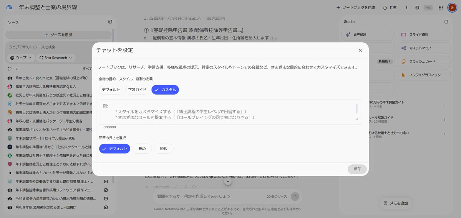Image resolution: width=461 pixels, height=218 pixels.
Task: Open インフォグラフィック in Studio
Action: coord(424,75)
